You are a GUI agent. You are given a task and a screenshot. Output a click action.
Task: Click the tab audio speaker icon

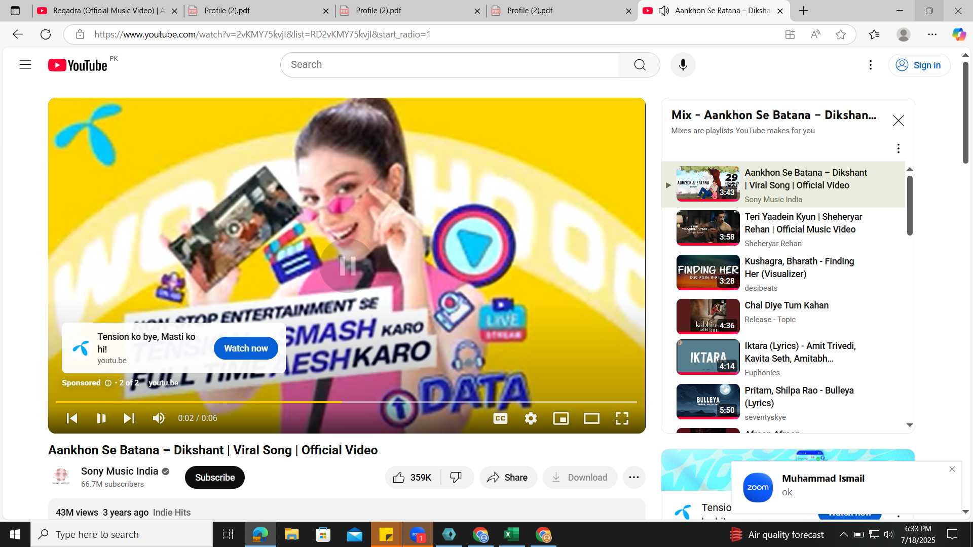(664, 11)
